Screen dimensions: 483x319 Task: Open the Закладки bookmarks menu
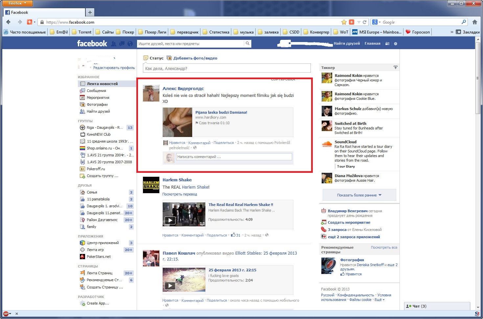pyautogui.click(x=468, y=32)
